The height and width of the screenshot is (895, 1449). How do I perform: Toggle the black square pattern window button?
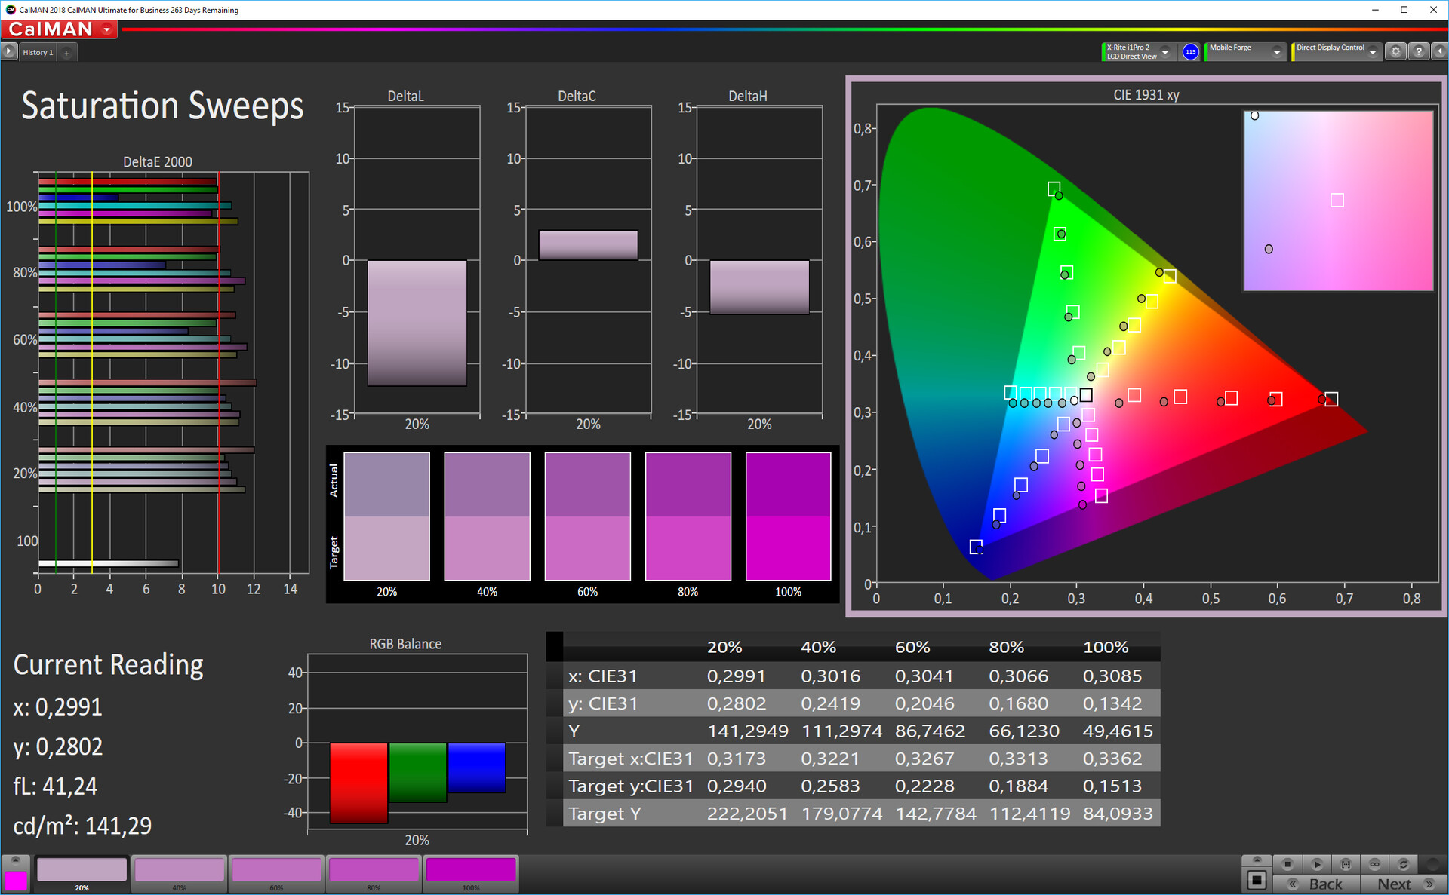click(1257, 880)
